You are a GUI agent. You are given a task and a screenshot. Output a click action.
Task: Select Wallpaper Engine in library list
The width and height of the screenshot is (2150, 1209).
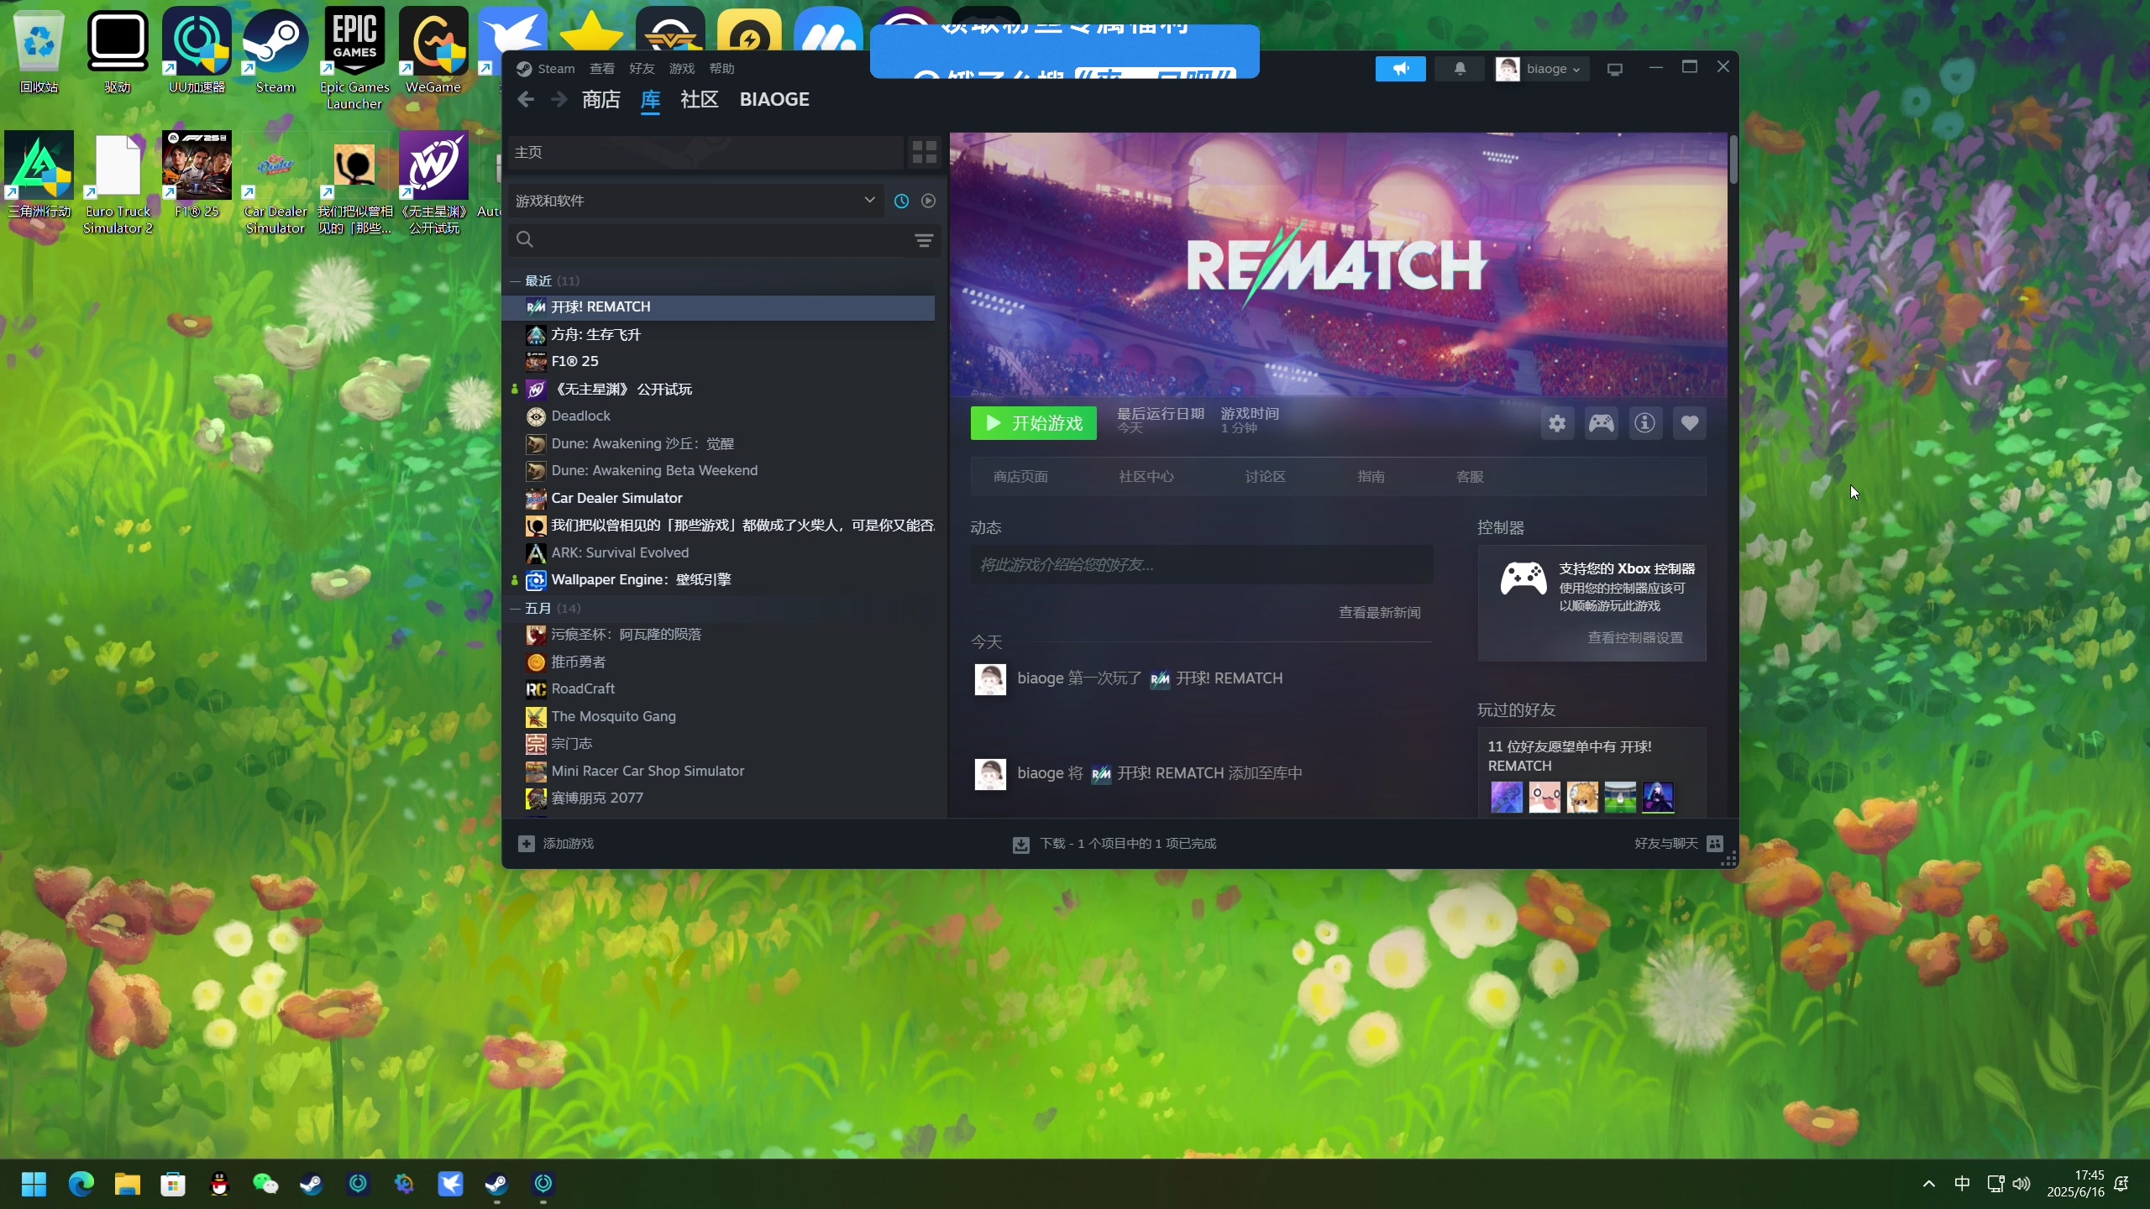tap(718, 580)
